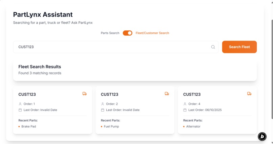This screenshot has height=144, width=273.
Task: Click "Order: 4" text
Action: (194, 104)
